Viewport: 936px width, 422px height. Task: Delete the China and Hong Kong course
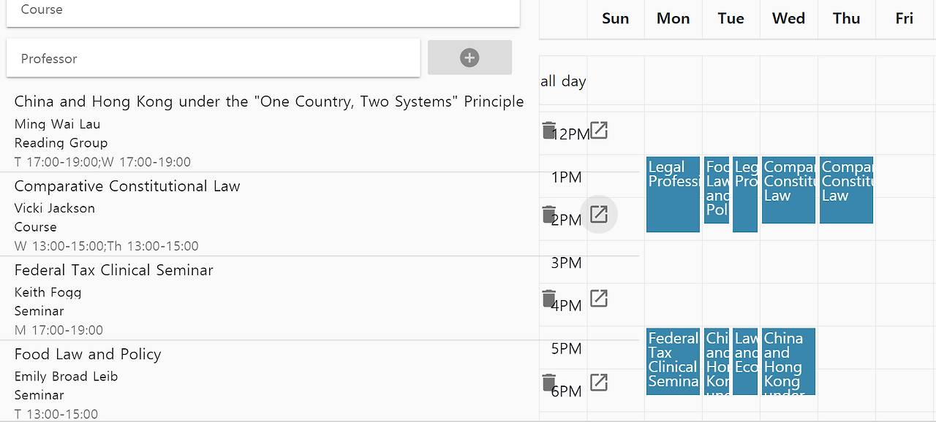(x=549, y=131)
